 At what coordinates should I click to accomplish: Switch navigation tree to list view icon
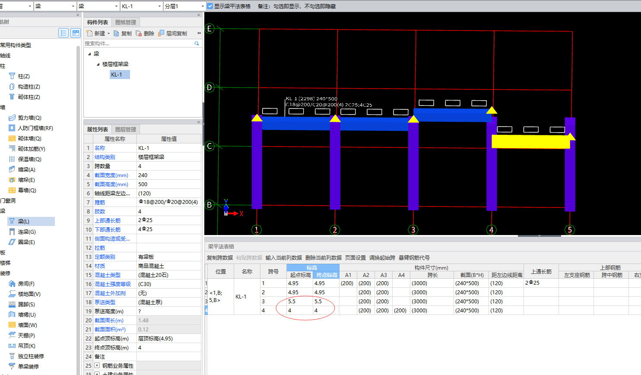(x=63, y=33)
